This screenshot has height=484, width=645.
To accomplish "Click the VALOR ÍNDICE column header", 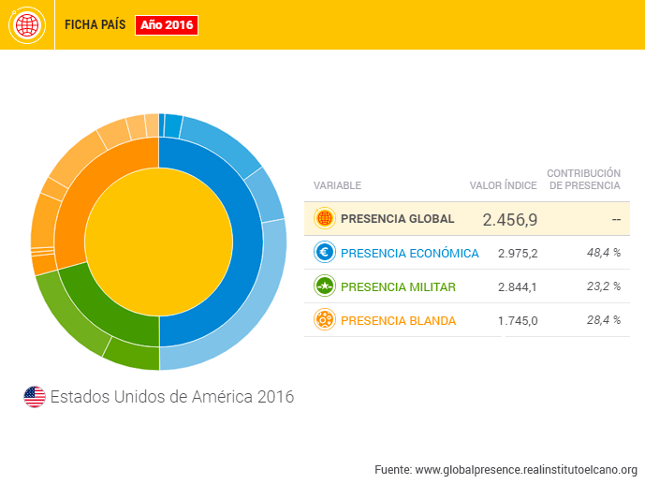I will (x=503, y=185).
